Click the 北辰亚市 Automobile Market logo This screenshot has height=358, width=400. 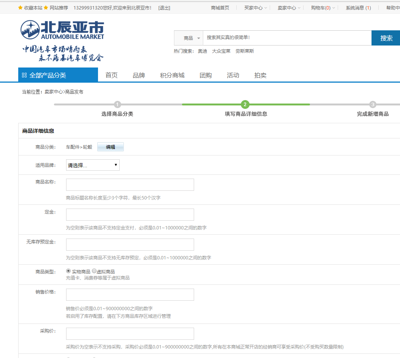tap(62, 30)
